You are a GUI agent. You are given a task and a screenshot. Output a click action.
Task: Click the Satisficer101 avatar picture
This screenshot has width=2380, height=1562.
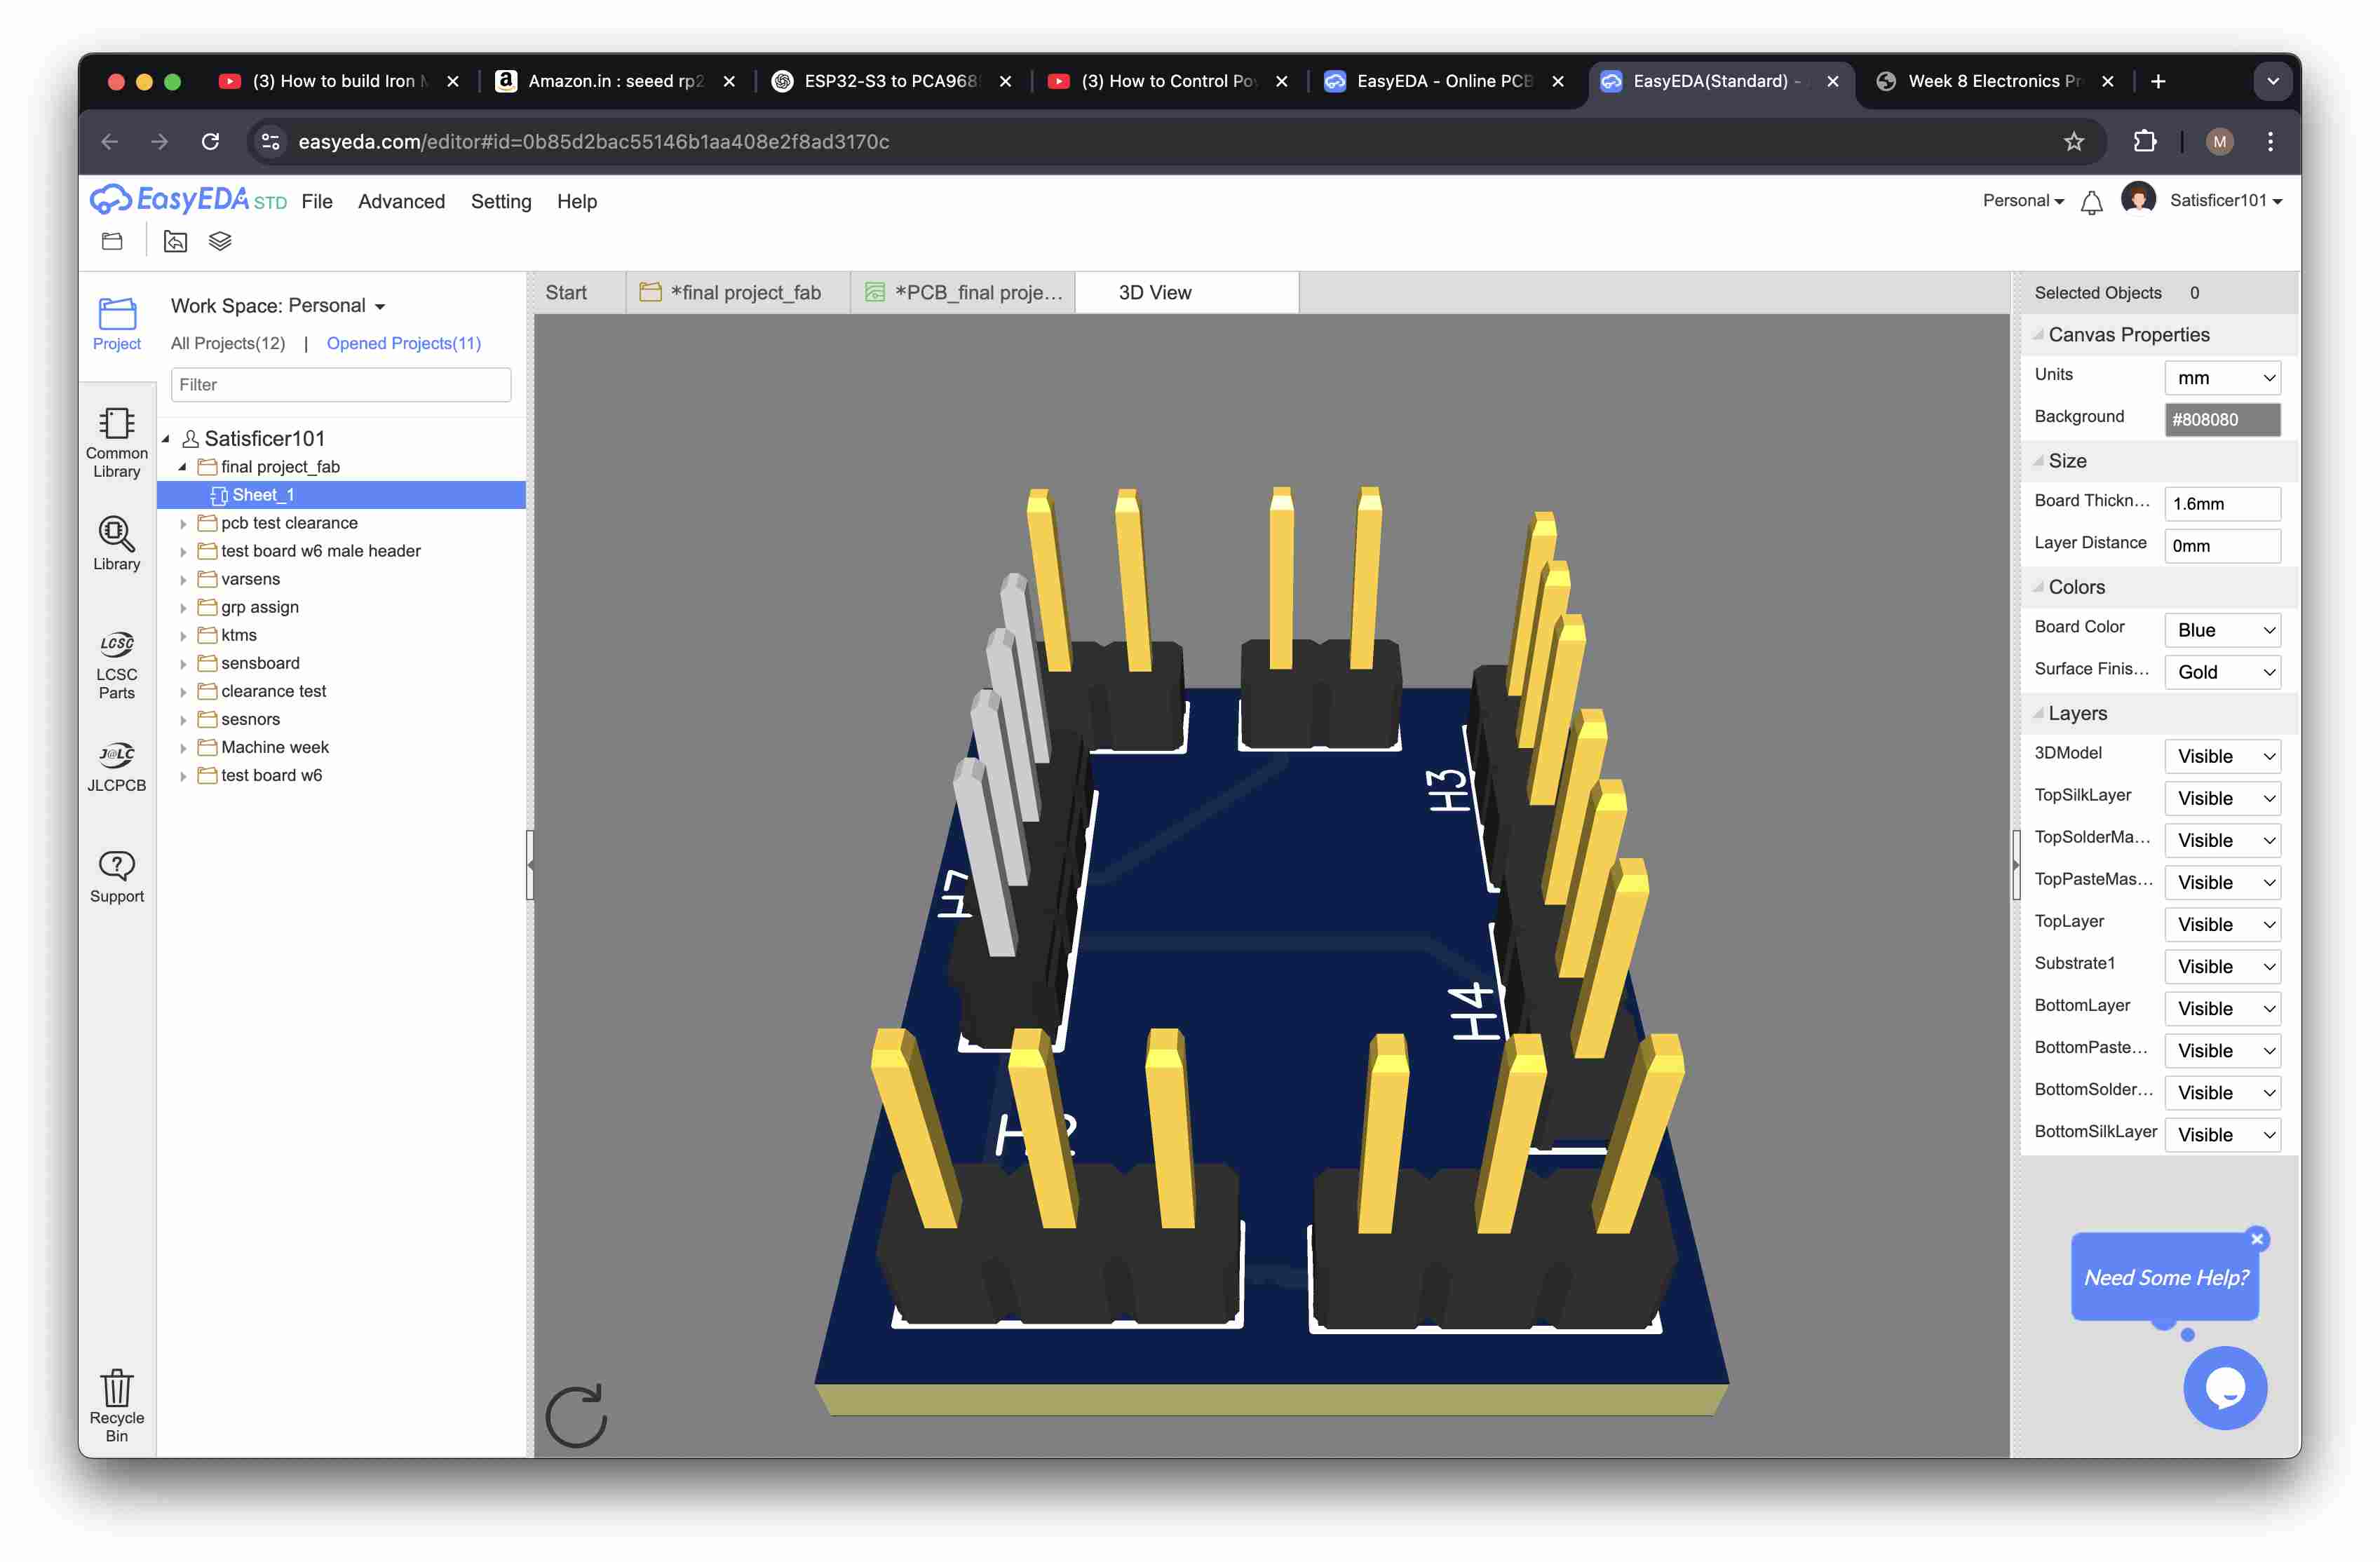tap(2138, 199)
